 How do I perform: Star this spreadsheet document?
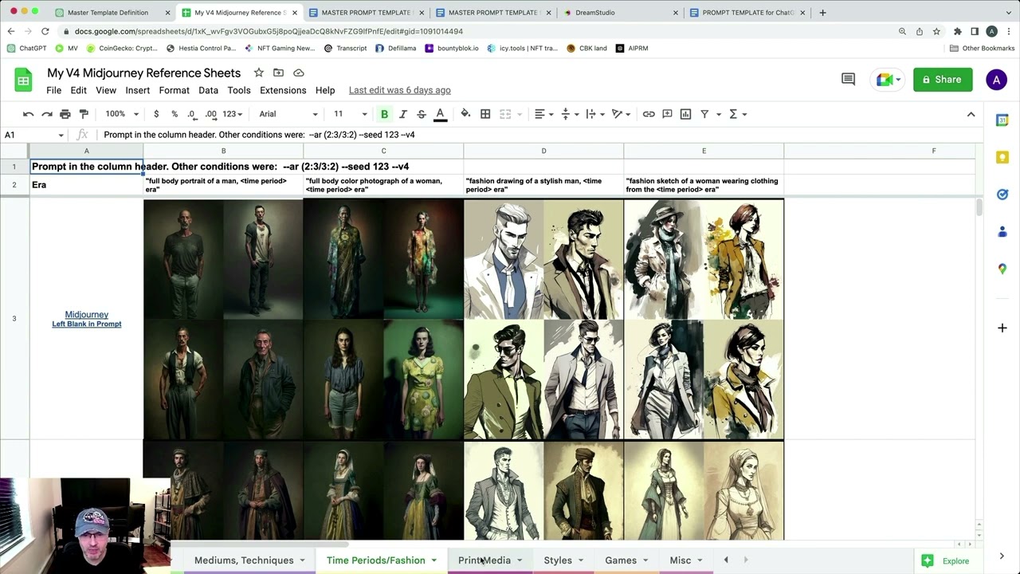click(258, 73)
